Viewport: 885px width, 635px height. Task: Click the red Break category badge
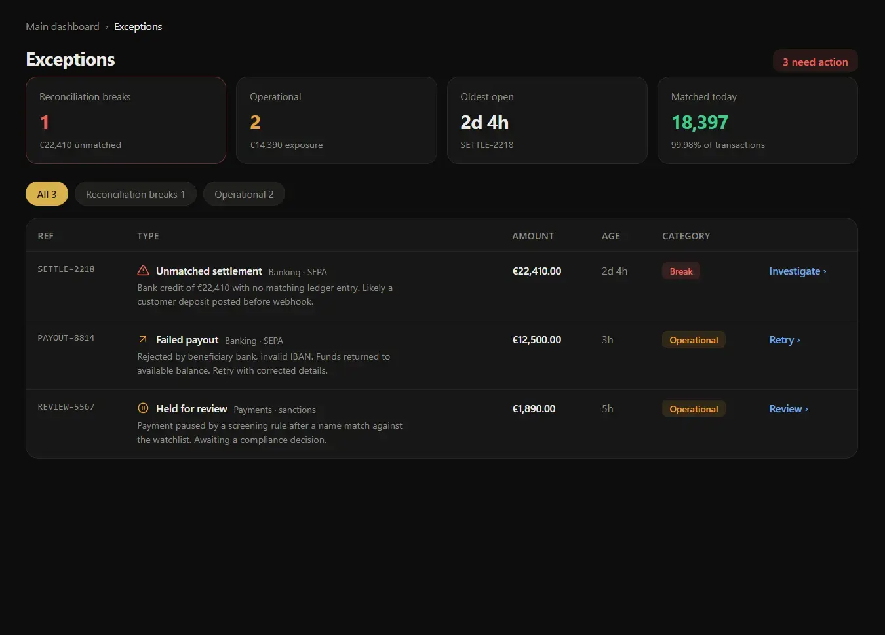pyautogui.click(x=681, y=271)
